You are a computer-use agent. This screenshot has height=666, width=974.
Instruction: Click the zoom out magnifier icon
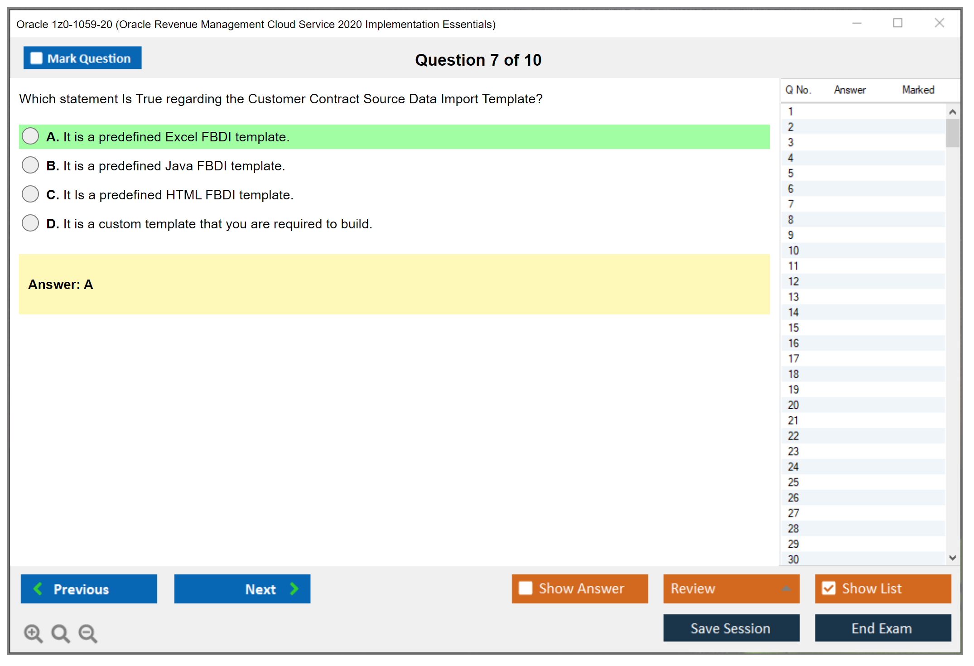87,633
